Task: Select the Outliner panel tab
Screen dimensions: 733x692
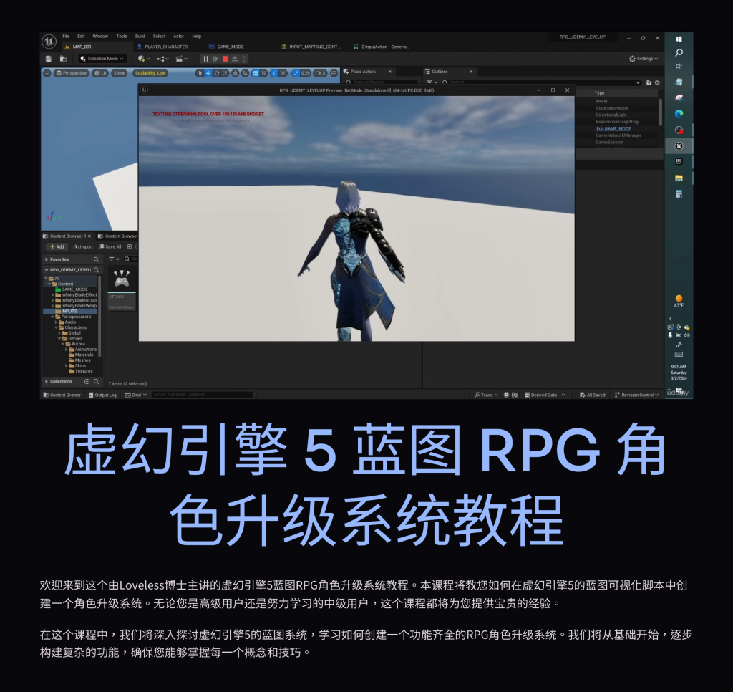Action: pyautogui.click(x=439, y=72)
